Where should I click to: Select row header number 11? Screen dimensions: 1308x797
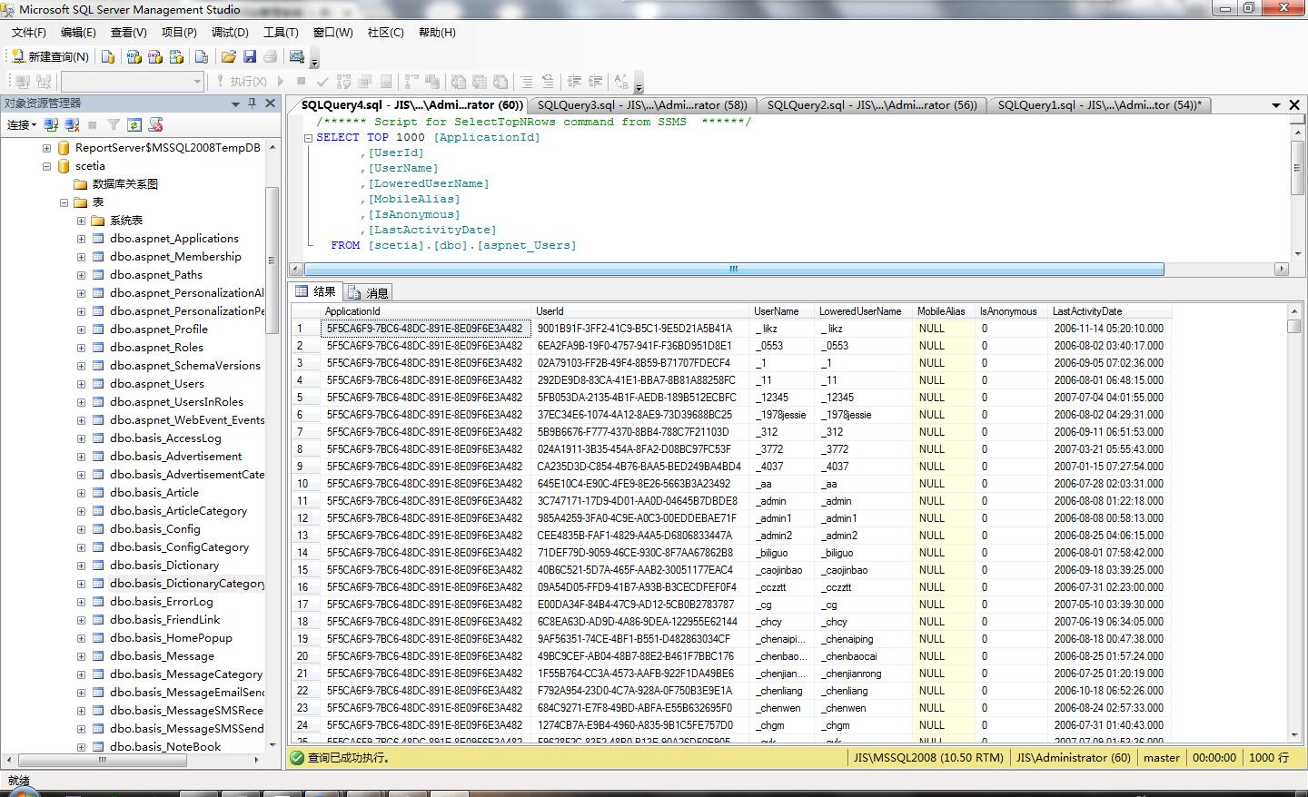pos(305,501)
